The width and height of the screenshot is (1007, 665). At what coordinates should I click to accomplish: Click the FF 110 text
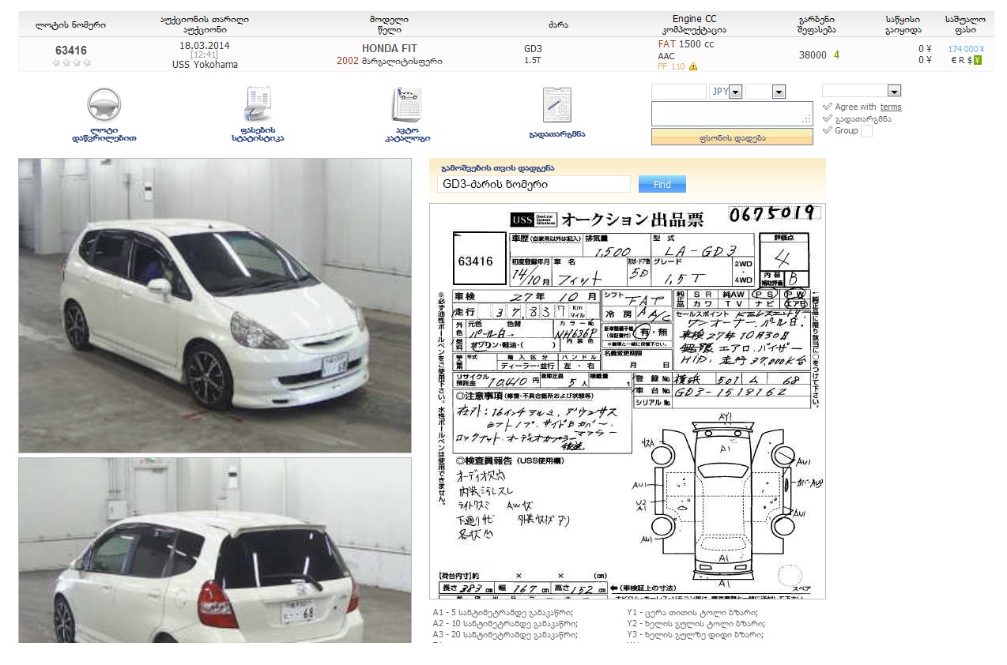(671, 67)
